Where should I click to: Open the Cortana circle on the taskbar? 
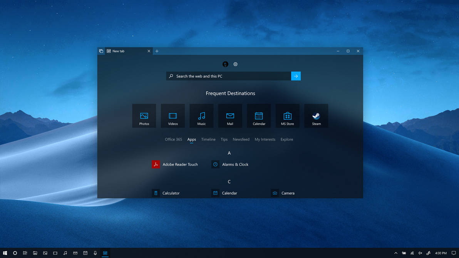pos(15,253)
